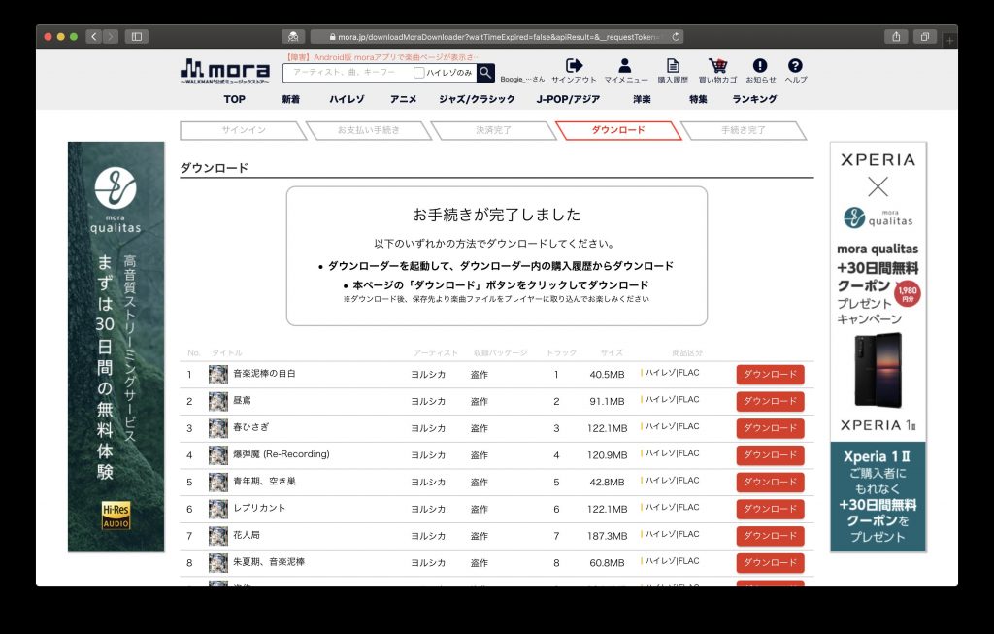
Task: Download track 爆弾魔 (Re-Recording)
Action: pyautogui.click(x=770, y=455)
